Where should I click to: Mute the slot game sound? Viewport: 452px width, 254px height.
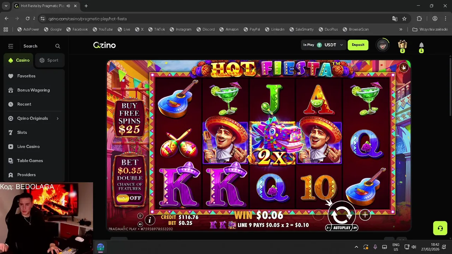pyautogui.click(x=140, y=224)
